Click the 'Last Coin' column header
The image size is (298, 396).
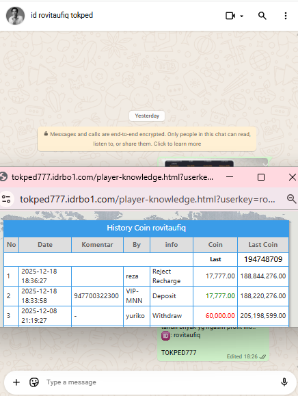(263, 244)
